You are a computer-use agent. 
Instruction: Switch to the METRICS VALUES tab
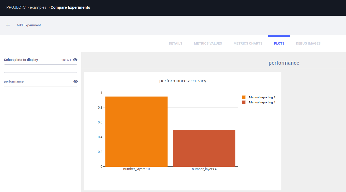pyautogui.click(x=208, y=44)
